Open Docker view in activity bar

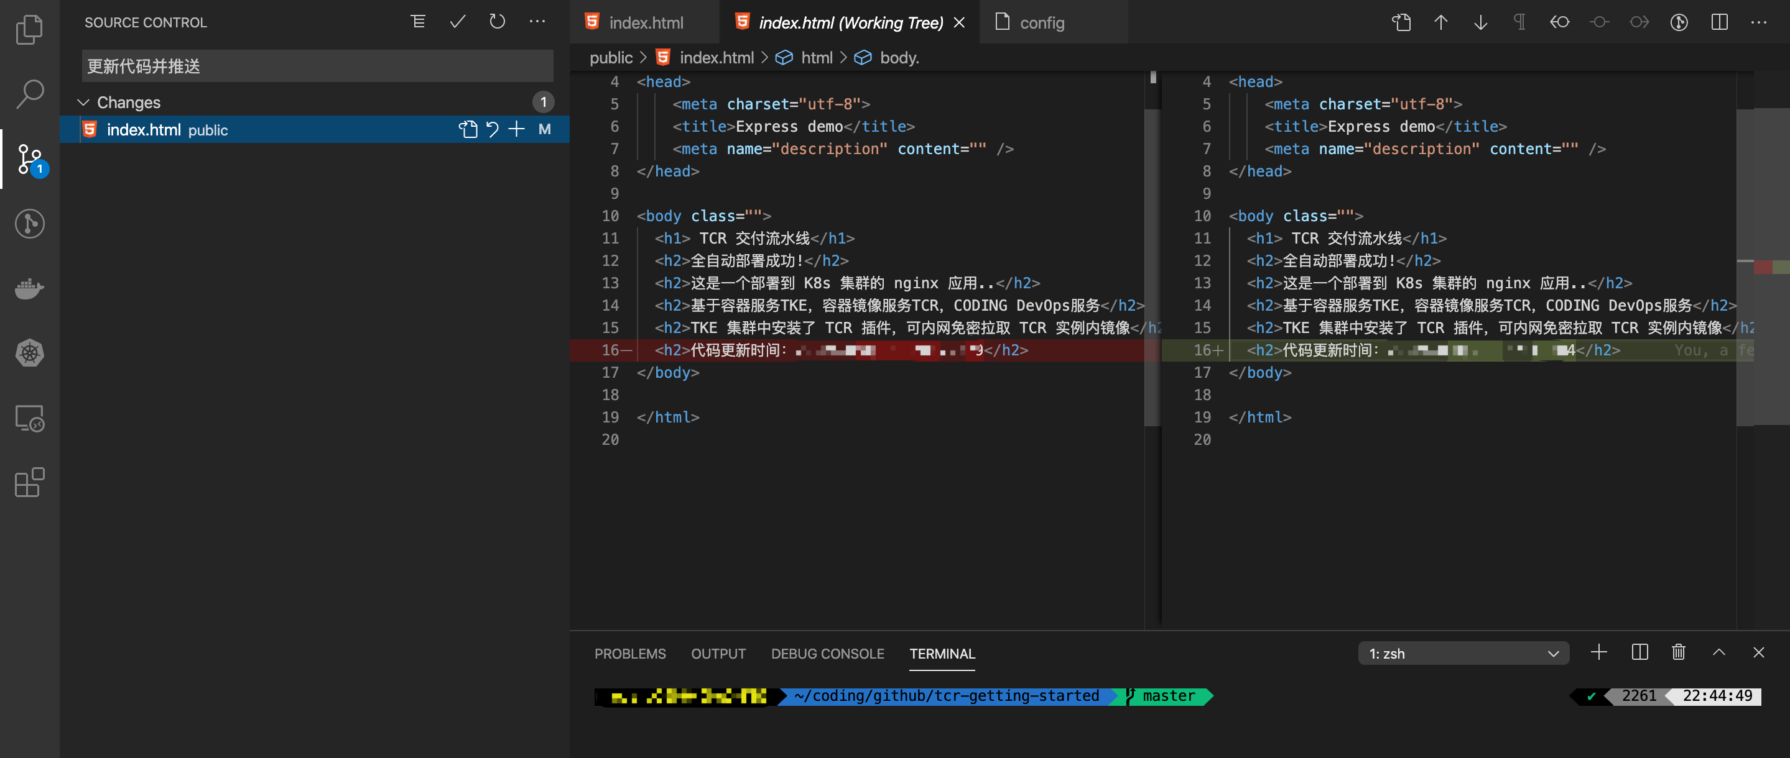[29, 288]
